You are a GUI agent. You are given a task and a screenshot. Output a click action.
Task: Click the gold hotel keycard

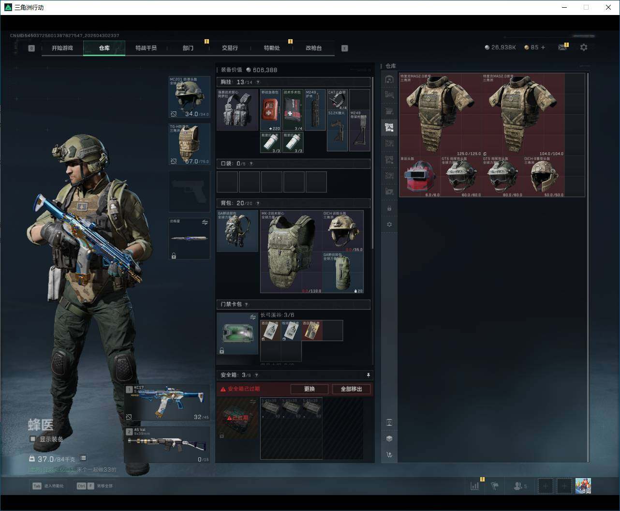click(x=312, y=331)
